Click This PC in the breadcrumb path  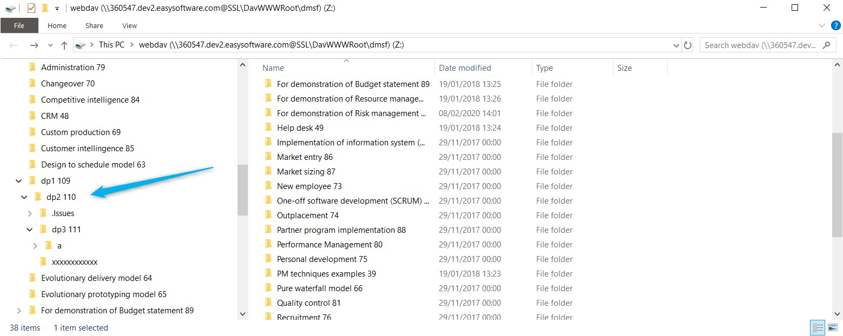(x=111, y=45)
